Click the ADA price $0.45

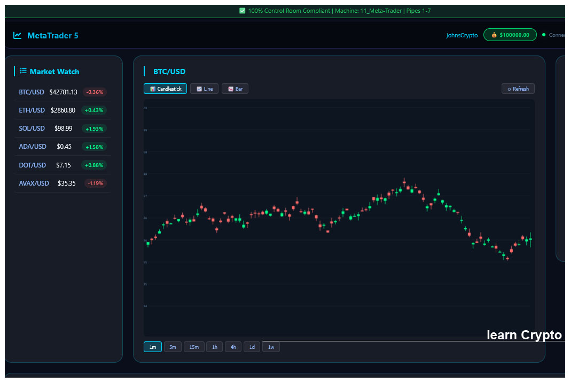(64, 147)
